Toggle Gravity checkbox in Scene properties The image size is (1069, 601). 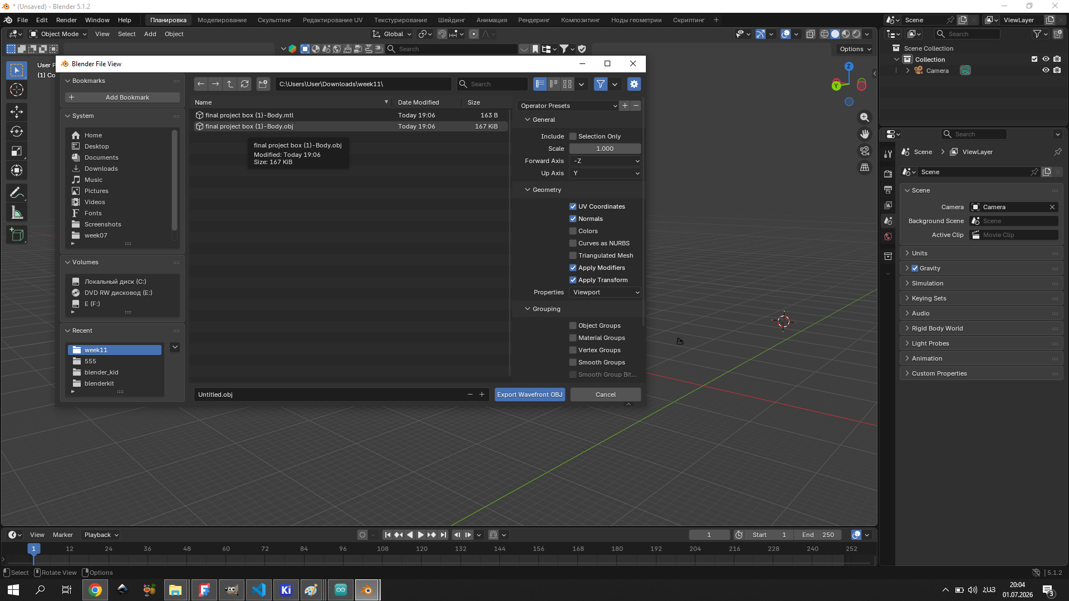click(915, 268)
